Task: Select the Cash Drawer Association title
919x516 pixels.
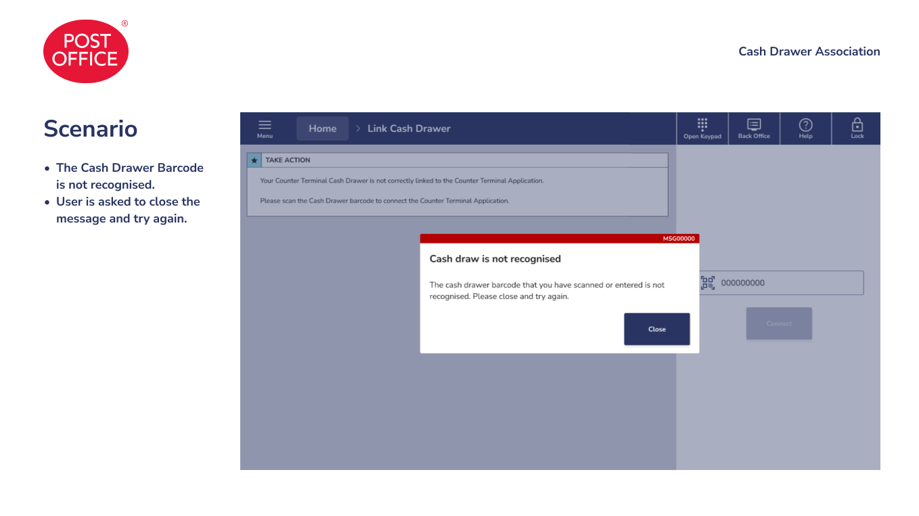Action: [809, 51]
